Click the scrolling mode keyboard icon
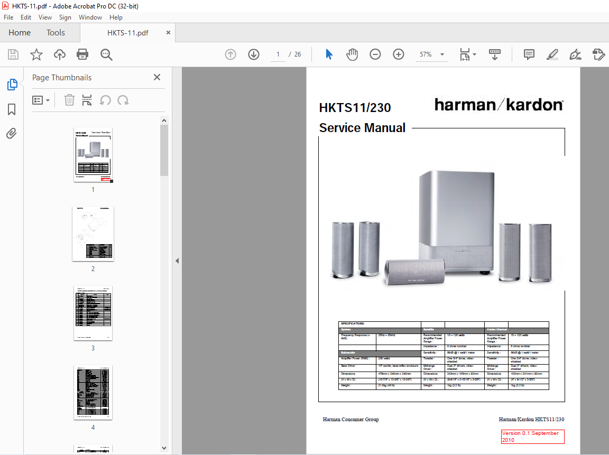Screen dimensions: 609x455 pos(494,54)
